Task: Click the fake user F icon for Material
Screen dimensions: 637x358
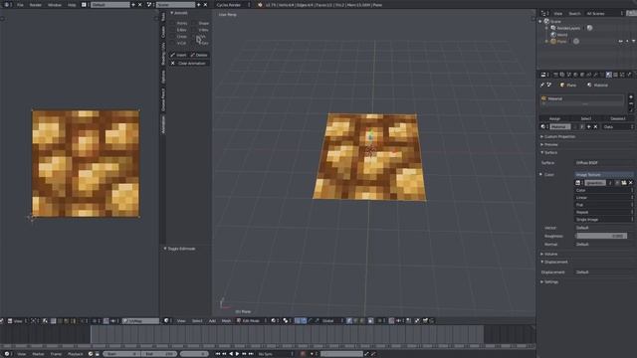Action: (x=581, y=126)
